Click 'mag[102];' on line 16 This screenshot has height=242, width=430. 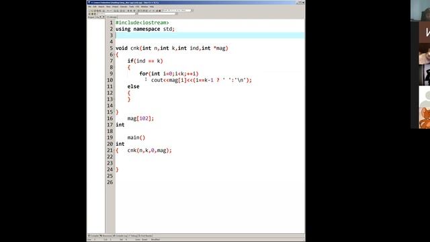tap(140, 118)
